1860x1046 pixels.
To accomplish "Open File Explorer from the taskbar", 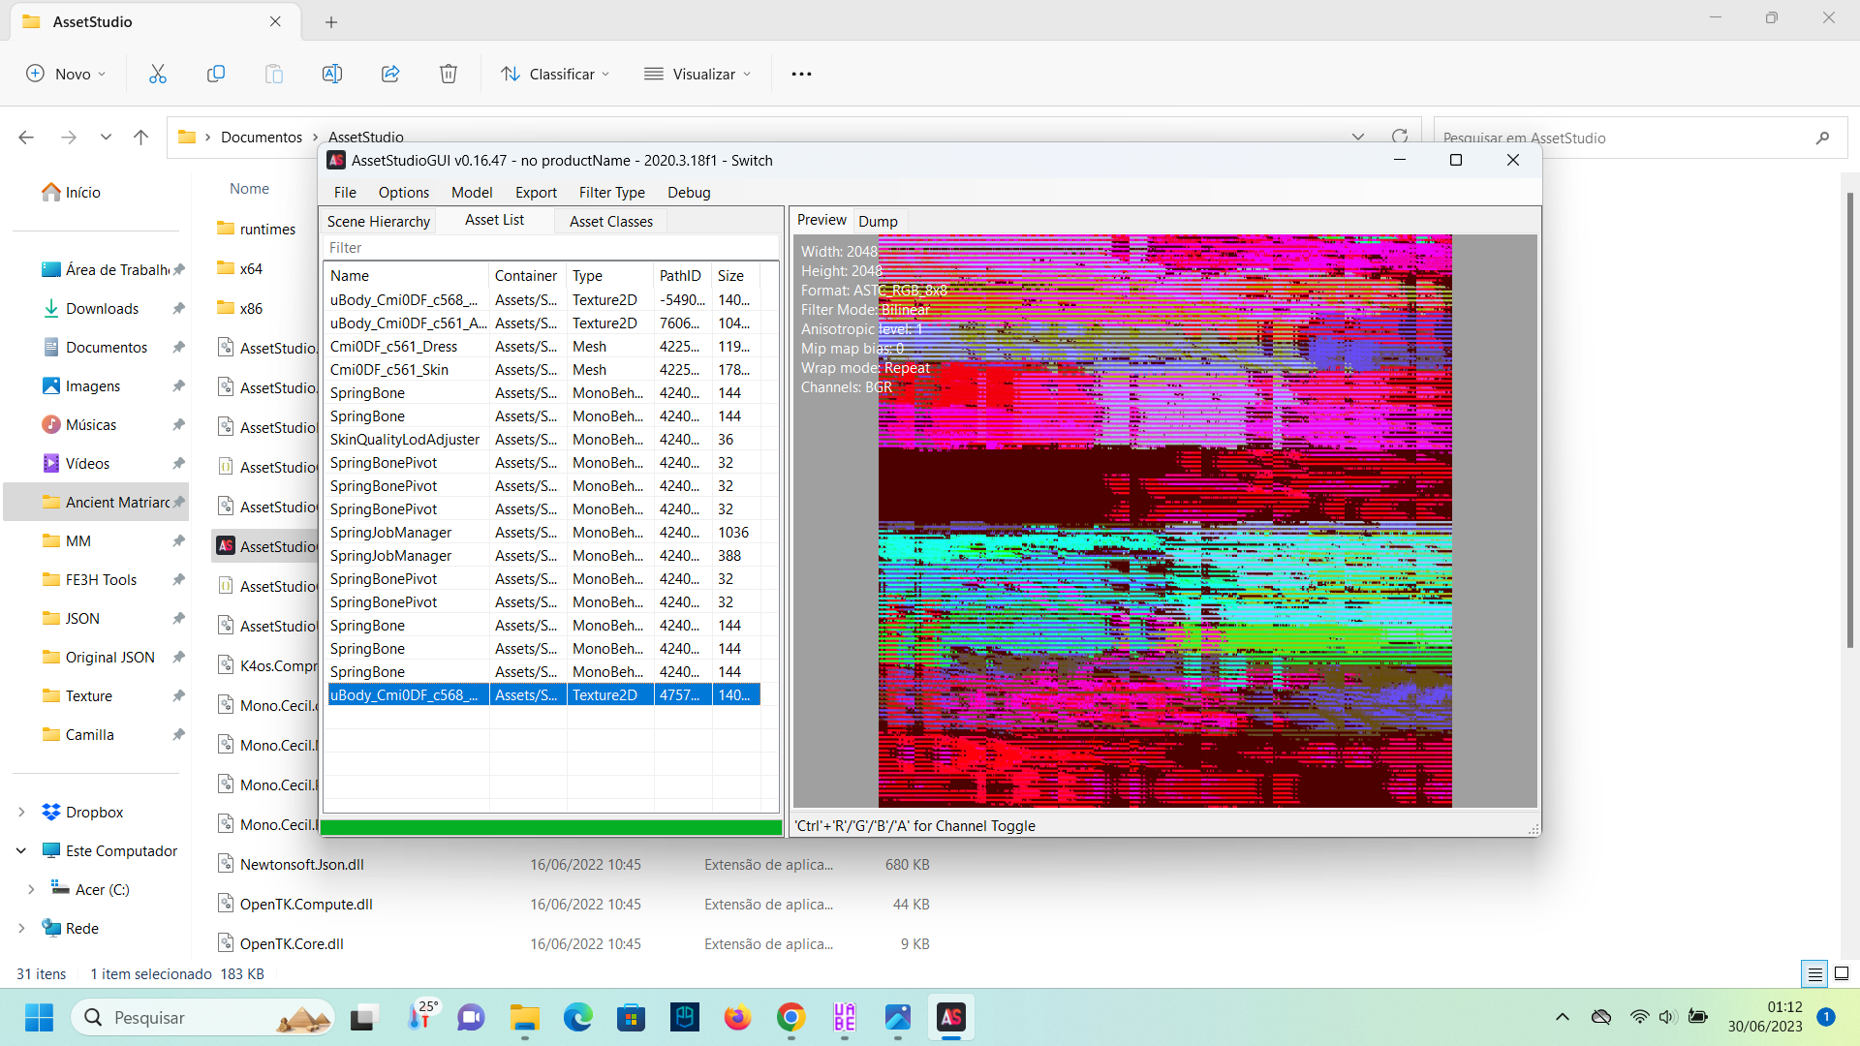I will coord(525,1017).
